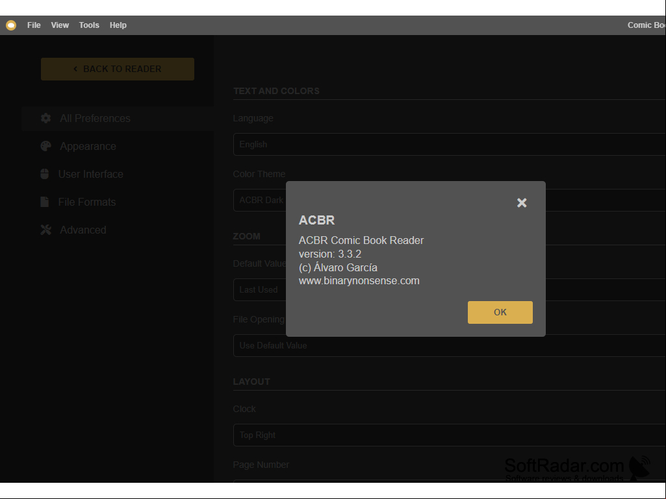Click the TEXT AND COLORS heading

click(276, 91)
